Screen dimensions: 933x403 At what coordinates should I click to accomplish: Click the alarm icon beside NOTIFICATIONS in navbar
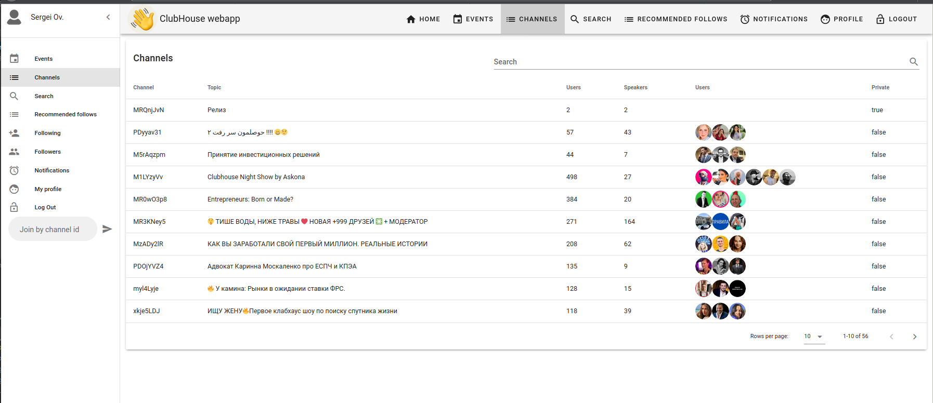click(x=745, y=19)
